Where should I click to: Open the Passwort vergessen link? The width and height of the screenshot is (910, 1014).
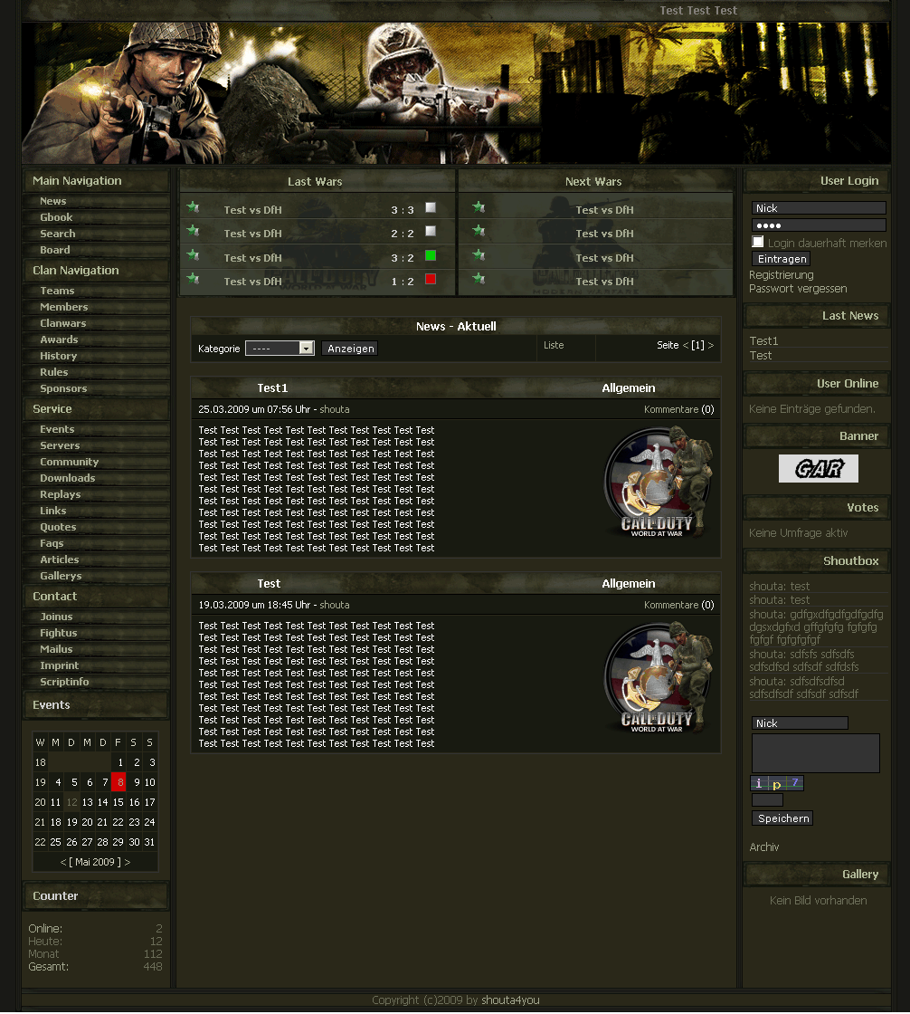pyautogui.click(x=798, y=289)
